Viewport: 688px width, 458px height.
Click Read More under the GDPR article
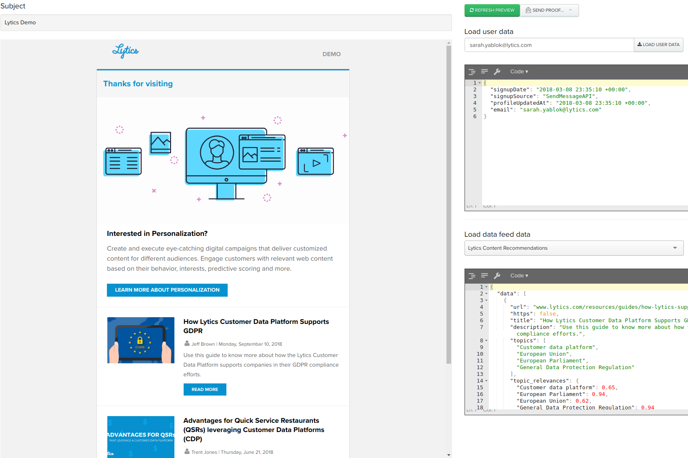click(205, 389)
